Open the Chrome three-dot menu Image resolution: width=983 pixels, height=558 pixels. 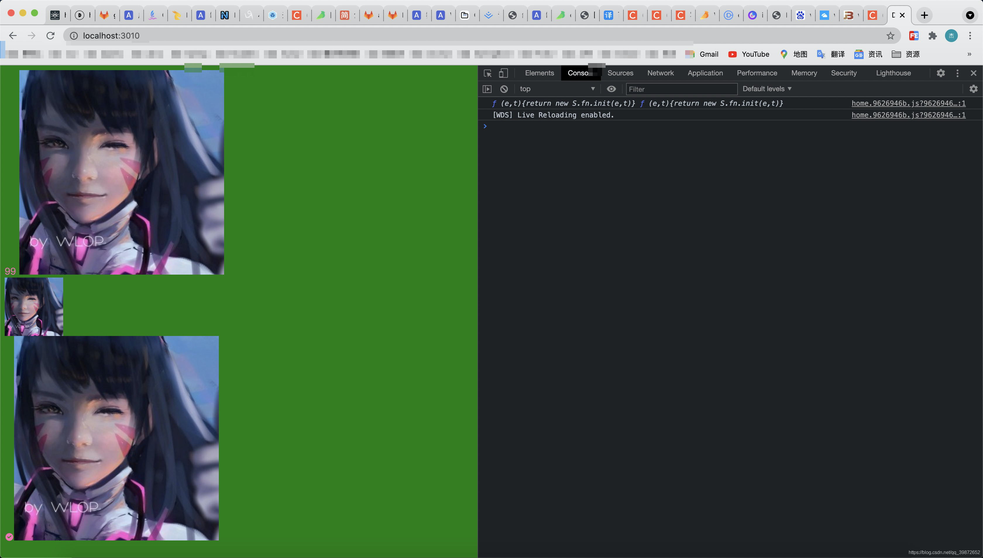970,36
